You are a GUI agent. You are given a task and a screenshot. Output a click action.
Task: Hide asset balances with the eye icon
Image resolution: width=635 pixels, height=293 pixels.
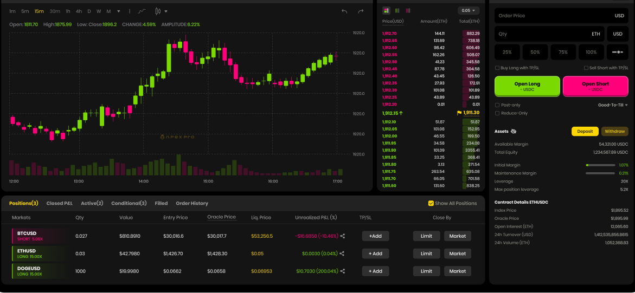pyautogui.click(x=514, y=132)
